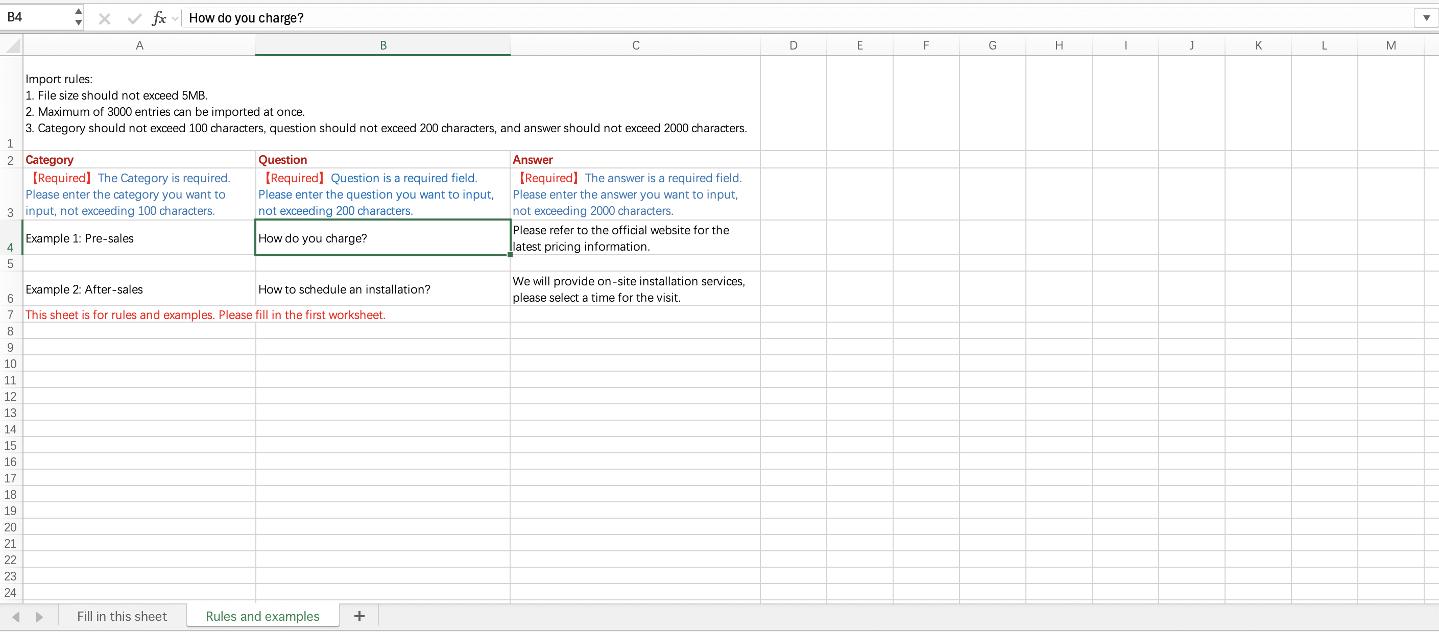Select row 7 header

click(x=10, y=315)
